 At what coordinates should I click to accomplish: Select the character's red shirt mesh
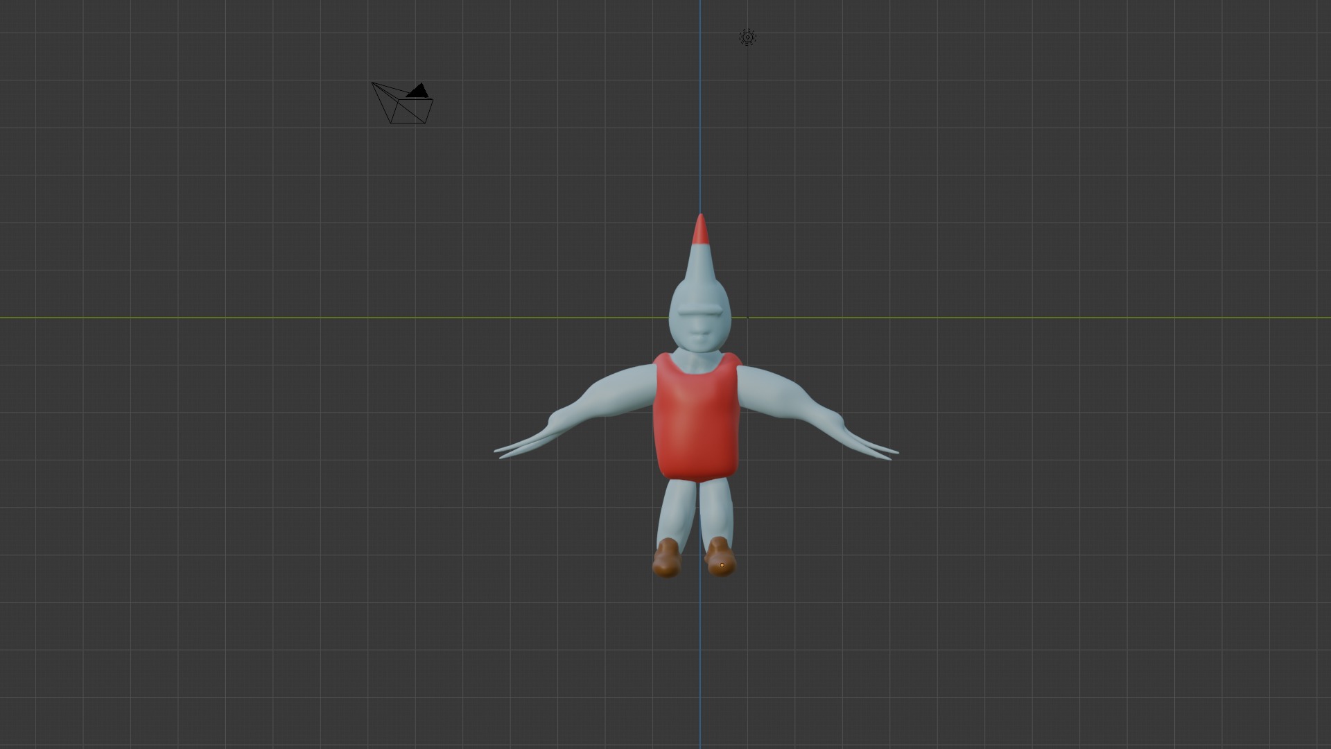coord(697,416)
